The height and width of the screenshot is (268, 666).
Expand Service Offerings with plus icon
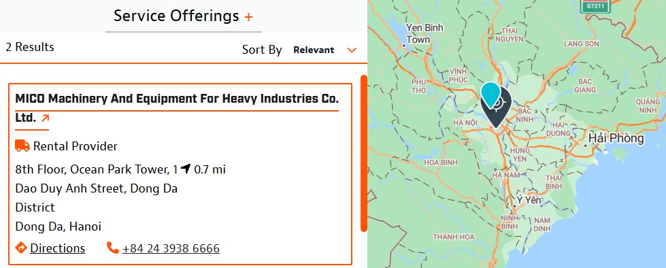(x=248, y=17)
